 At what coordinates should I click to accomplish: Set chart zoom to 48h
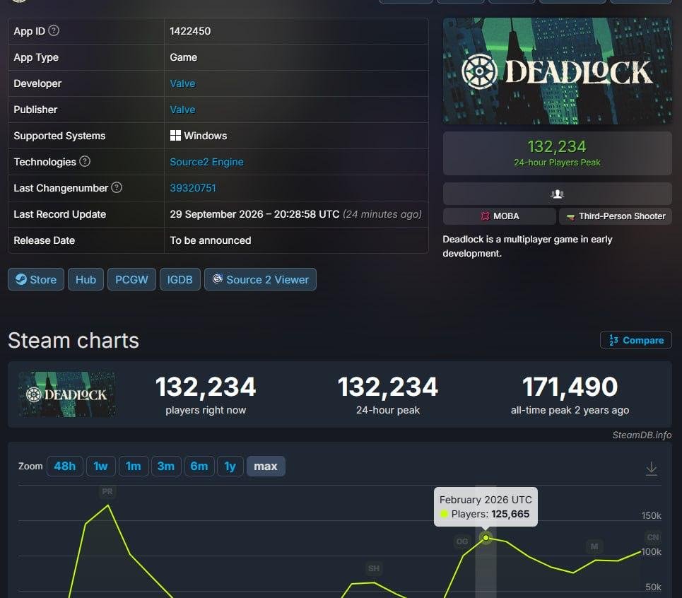click(65, 467)
